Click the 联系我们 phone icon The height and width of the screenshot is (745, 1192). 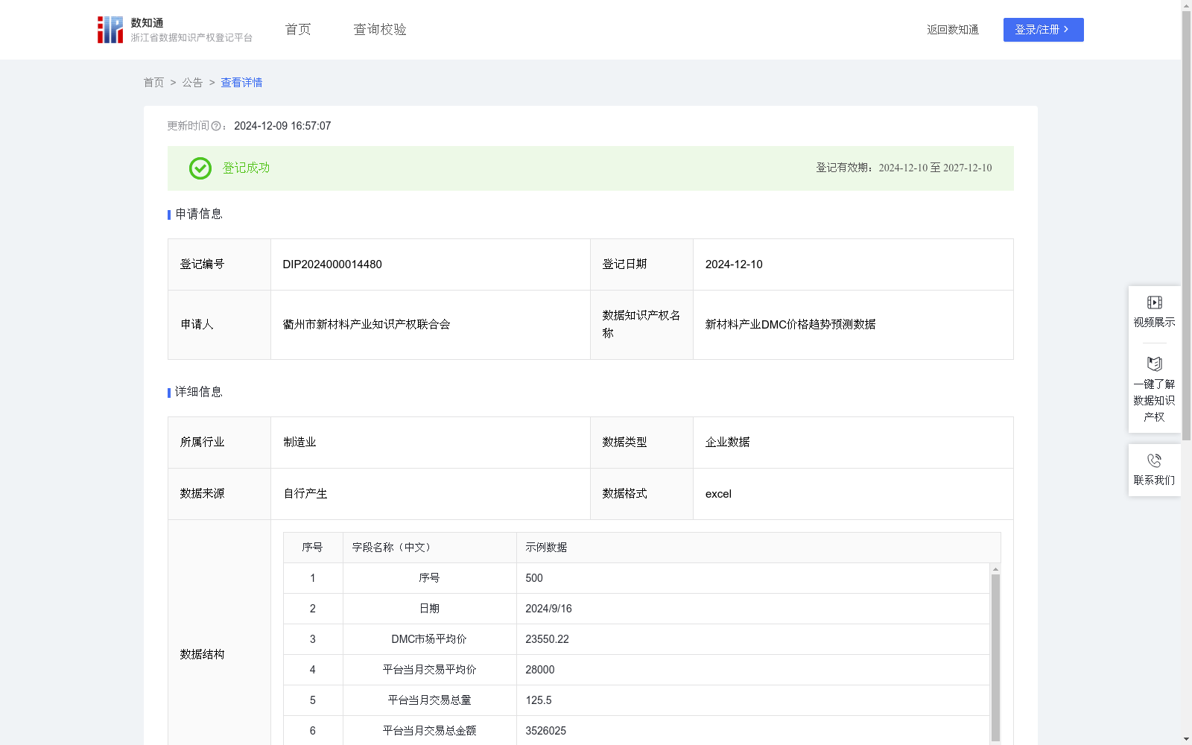pos(1154,460)
